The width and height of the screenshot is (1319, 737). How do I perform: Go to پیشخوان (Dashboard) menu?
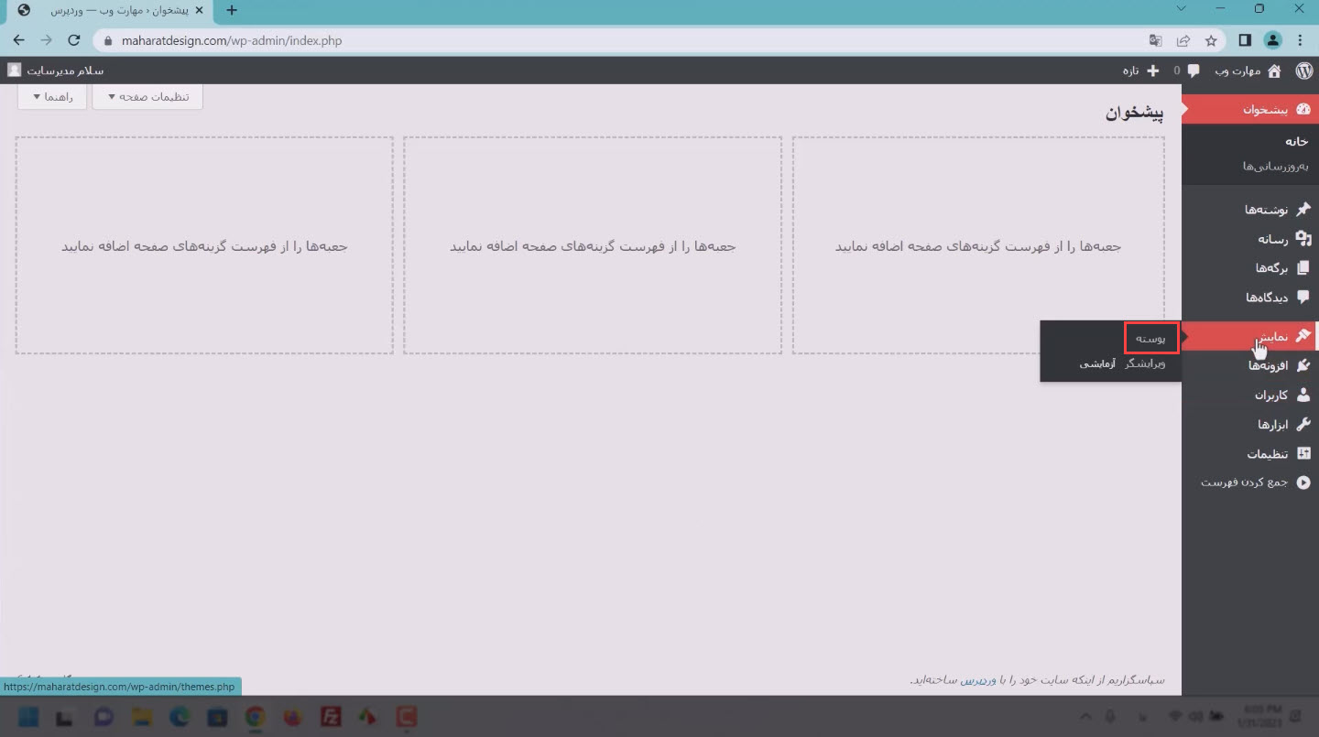pyautogui.click(x=1249, y=110)
